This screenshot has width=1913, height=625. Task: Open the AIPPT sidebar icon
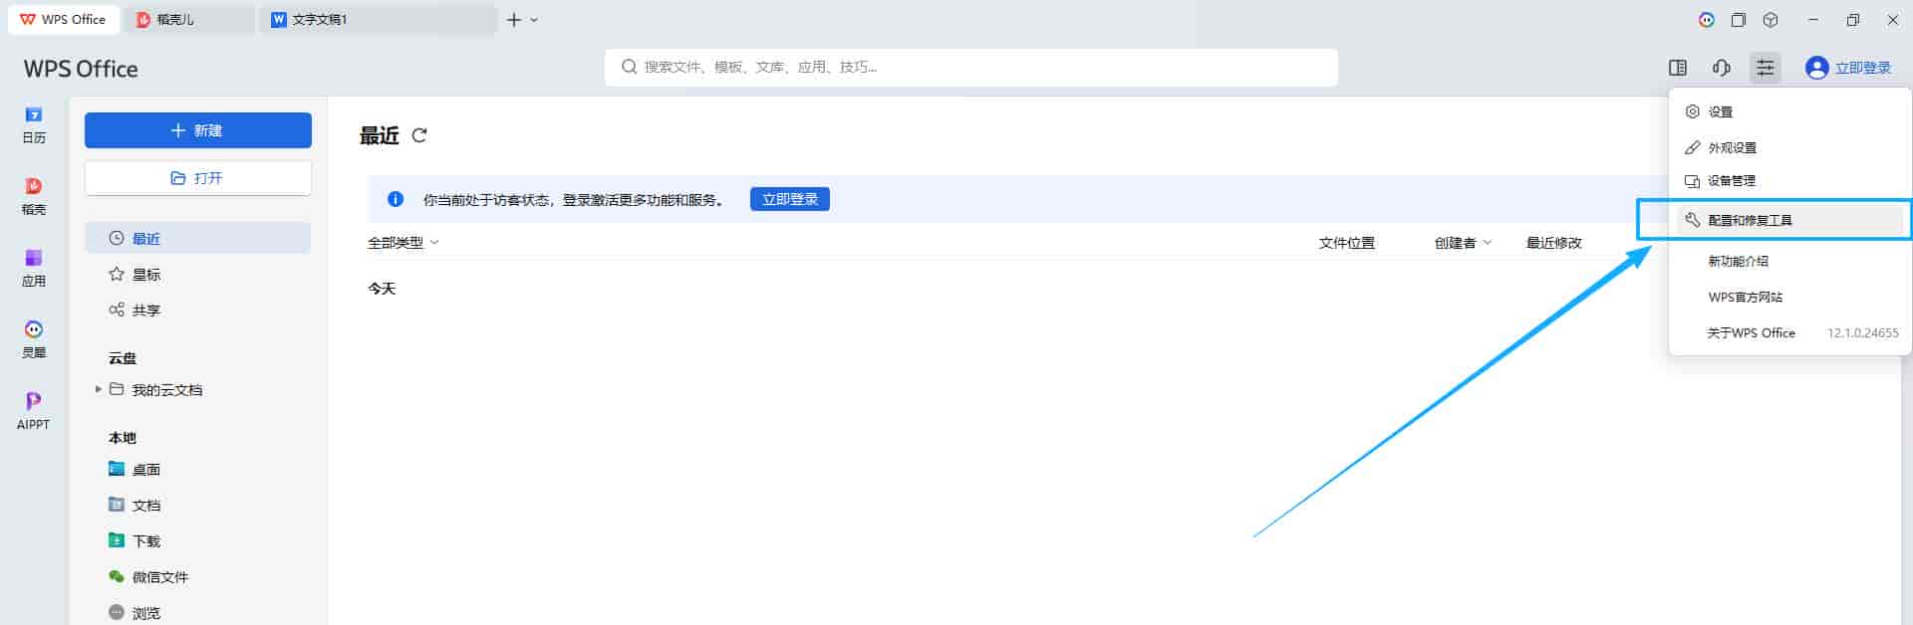pyautogui.click(x=34, y=411)
